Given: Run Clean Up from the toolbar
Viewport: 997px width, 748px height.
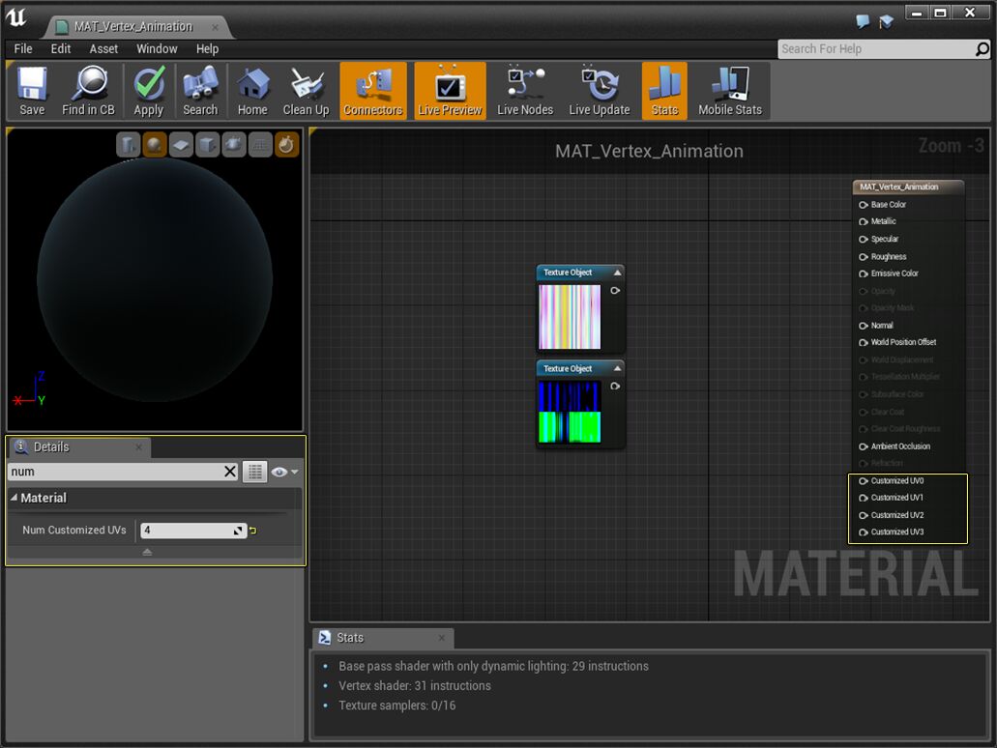Looking at the screenshot, I should click(307, 90).
